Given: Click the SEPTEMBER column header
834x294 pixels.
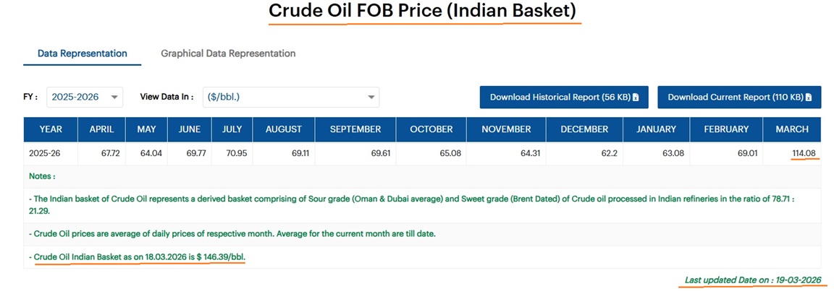Looking at the screenshot, I should (x=355, y=129).
